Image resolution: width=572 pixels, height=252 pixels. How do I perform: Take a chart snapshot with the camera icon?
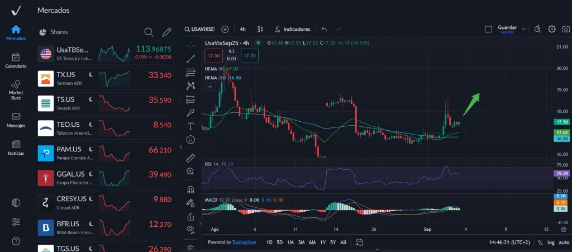click(565, 29)
